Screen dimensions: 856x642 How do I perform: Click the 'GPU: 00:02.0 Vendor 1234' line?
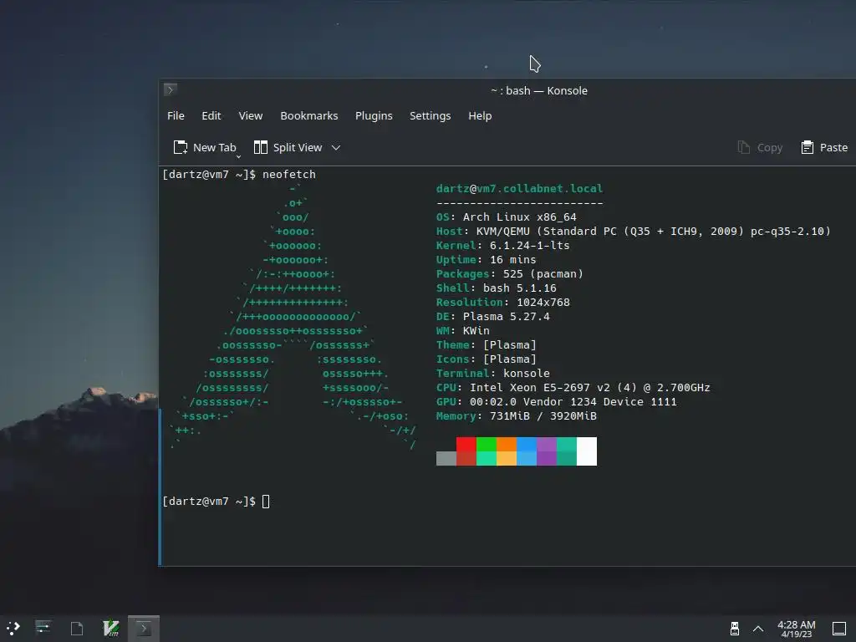click(556, 401)
